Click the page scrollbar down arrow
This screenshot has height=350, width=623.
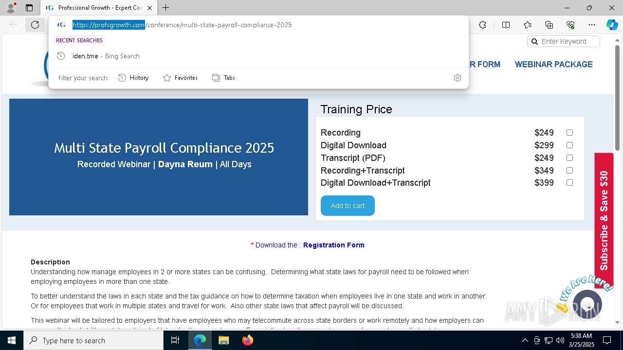(618, 322)
